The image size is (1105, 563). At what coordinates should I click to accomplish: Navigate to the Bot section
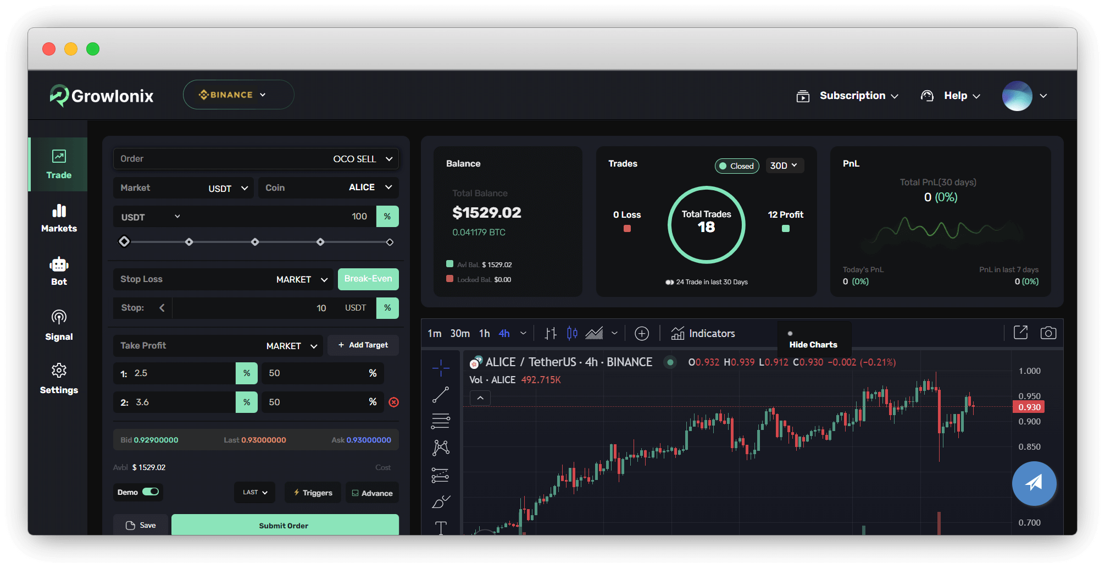(x=58, y=271)
